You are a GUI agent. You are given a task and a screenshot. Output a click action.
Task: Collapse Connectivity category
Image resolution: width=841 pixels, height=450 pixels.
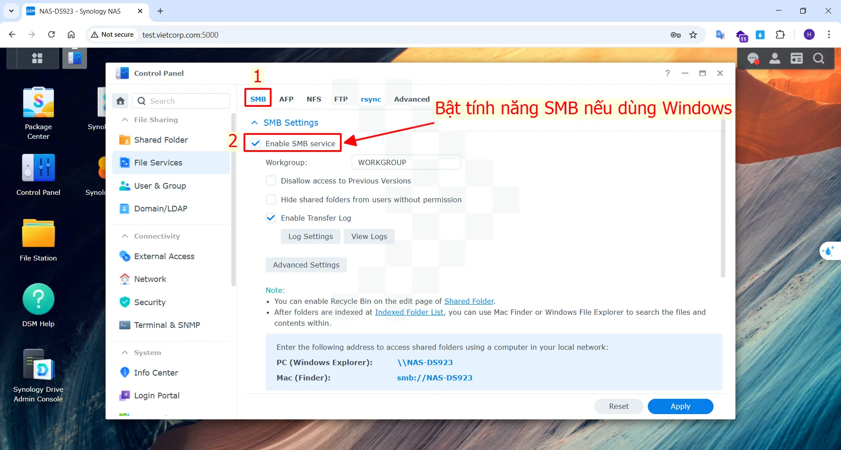click(125, 236)
